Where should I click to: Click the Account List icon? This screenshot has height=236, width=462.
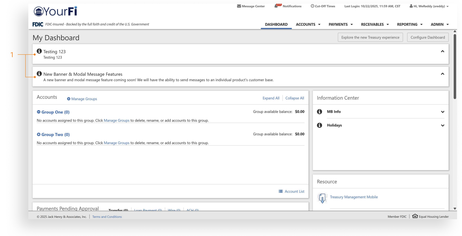[281, 191]
